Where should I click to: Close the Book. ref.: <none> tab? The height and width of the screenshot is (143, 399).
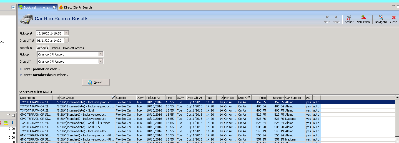(x=54, y=7)
